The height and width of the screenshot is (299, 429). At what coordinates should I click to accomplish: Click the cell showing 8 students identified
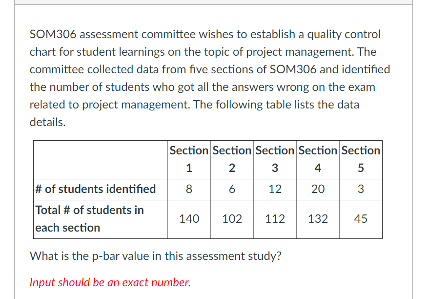pyautogui.click(x=189, y=189)
